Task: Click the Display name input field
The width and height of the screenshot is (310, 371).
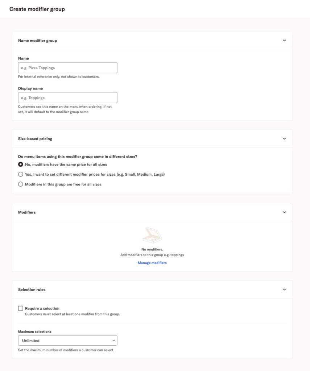Action: pyautogui.click(x=67, y=97)
